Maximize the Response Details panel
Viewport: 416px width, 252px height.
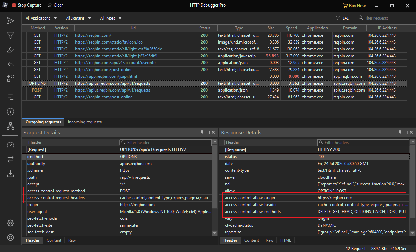tap(405, 132)
